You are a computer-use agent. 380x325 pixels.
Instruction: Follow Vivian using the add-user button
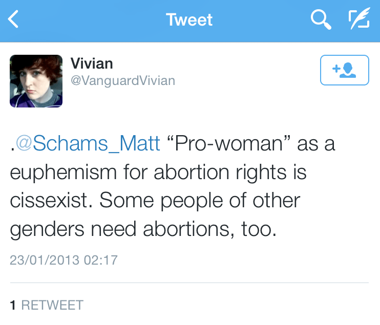(x=344, y=70)
